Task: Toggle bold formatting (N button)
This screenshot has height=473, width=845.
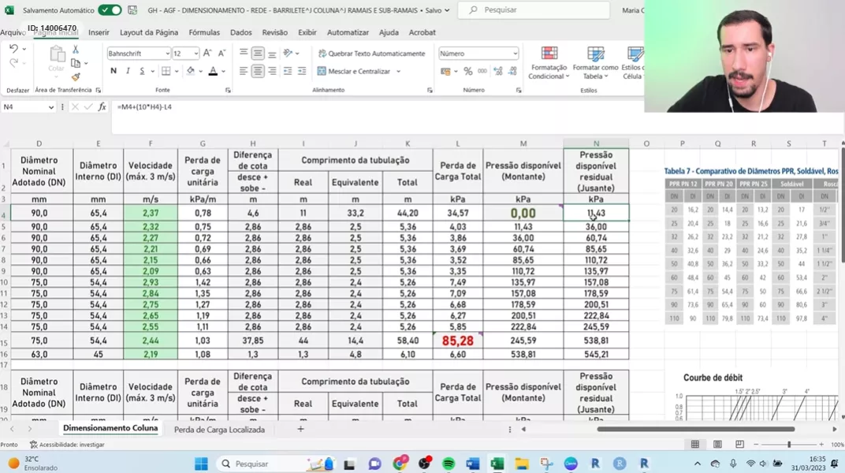Action: pos(114,71)
